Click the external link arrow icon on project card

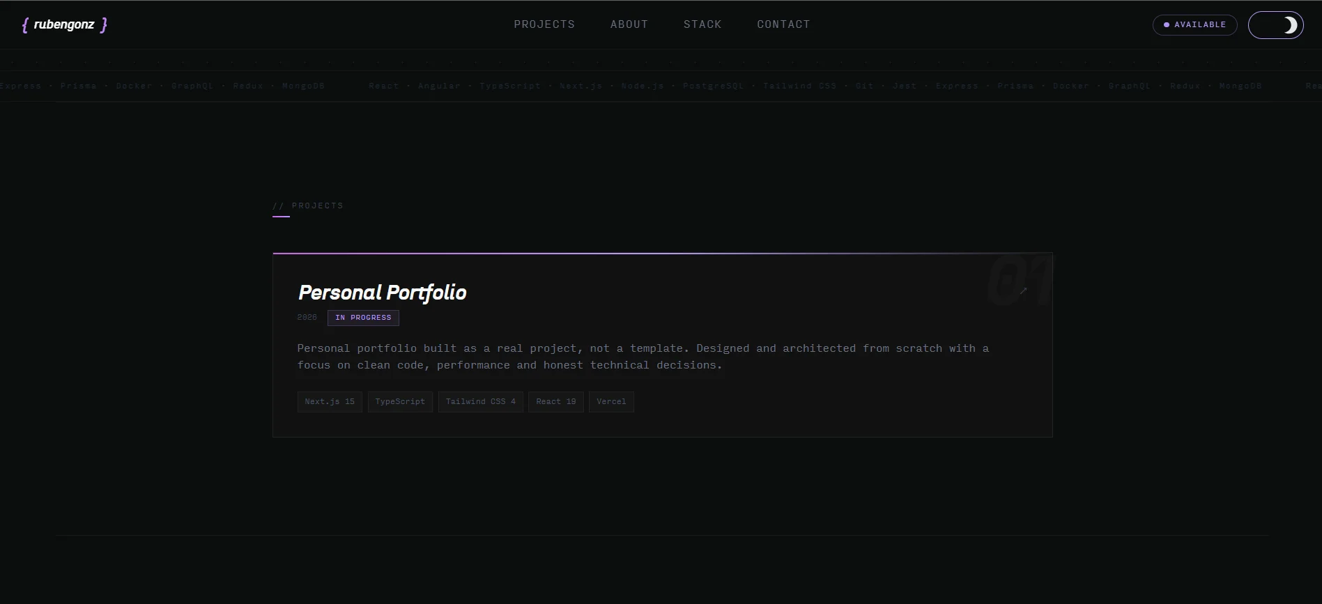[1023, 291]
